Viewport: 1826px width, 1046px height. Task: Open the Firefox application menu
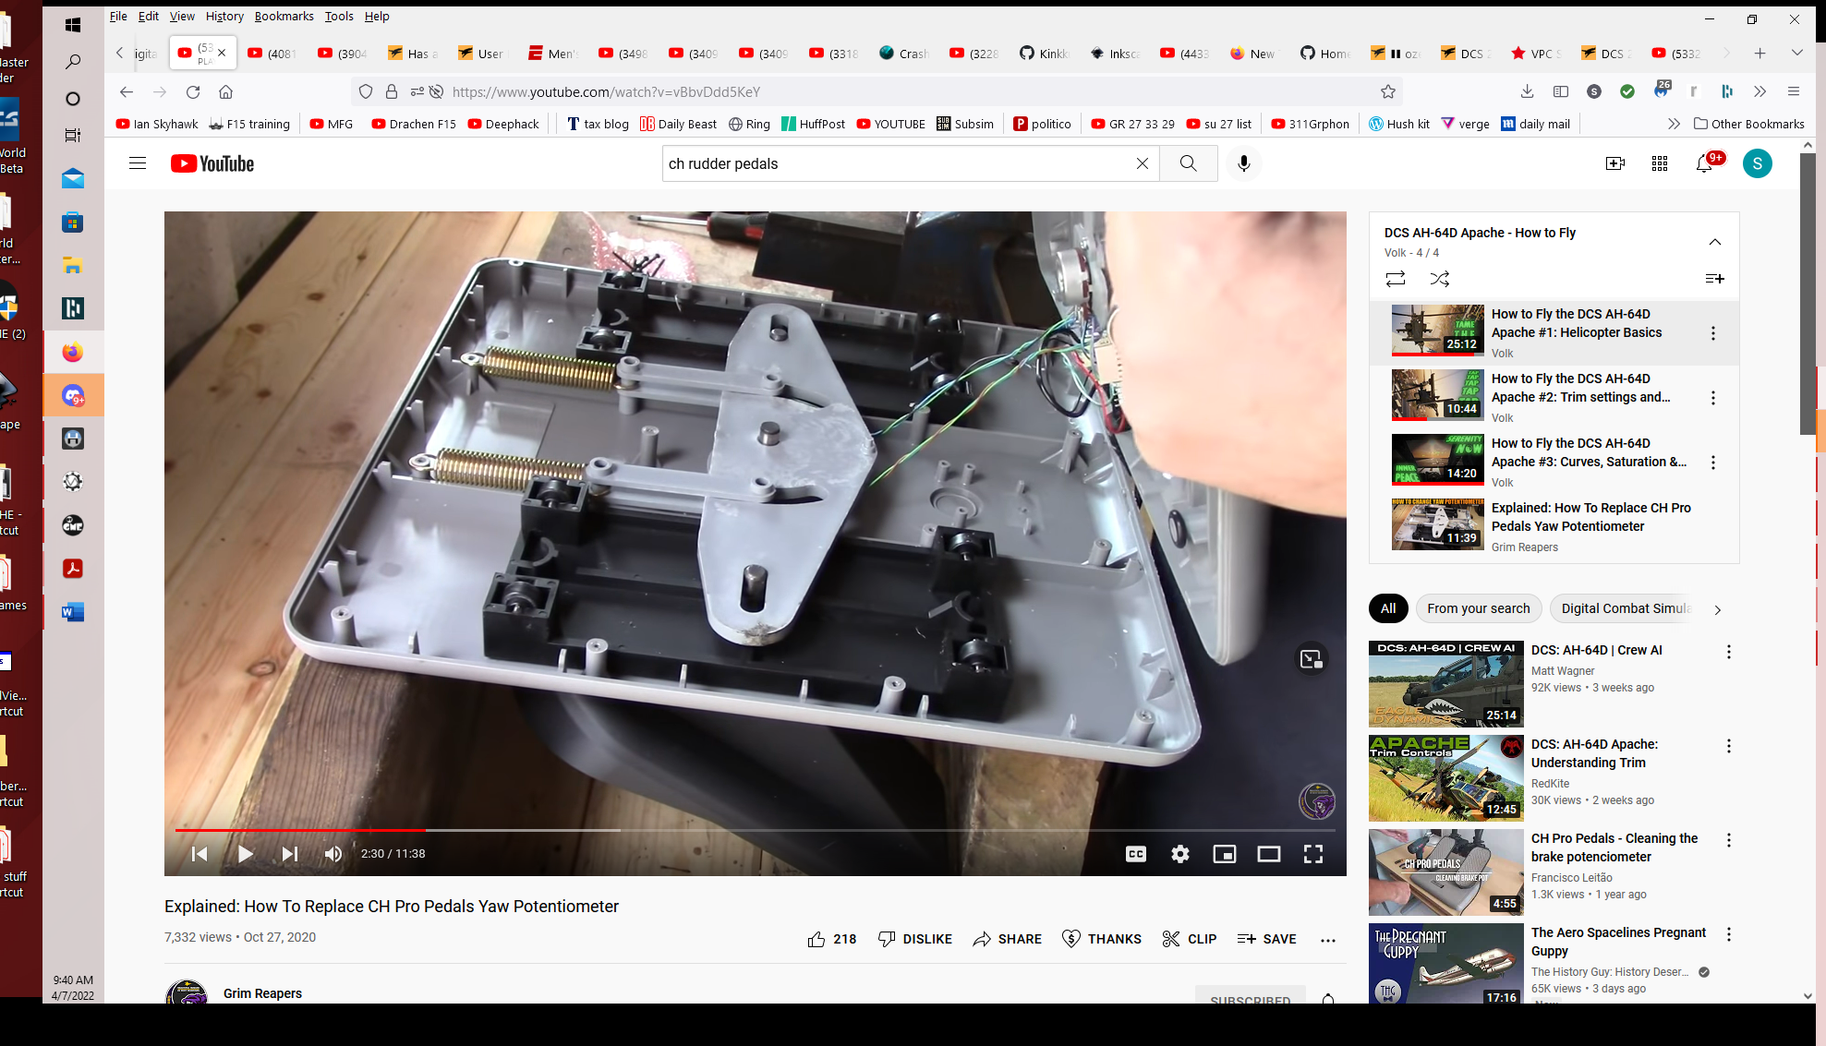1794,91
